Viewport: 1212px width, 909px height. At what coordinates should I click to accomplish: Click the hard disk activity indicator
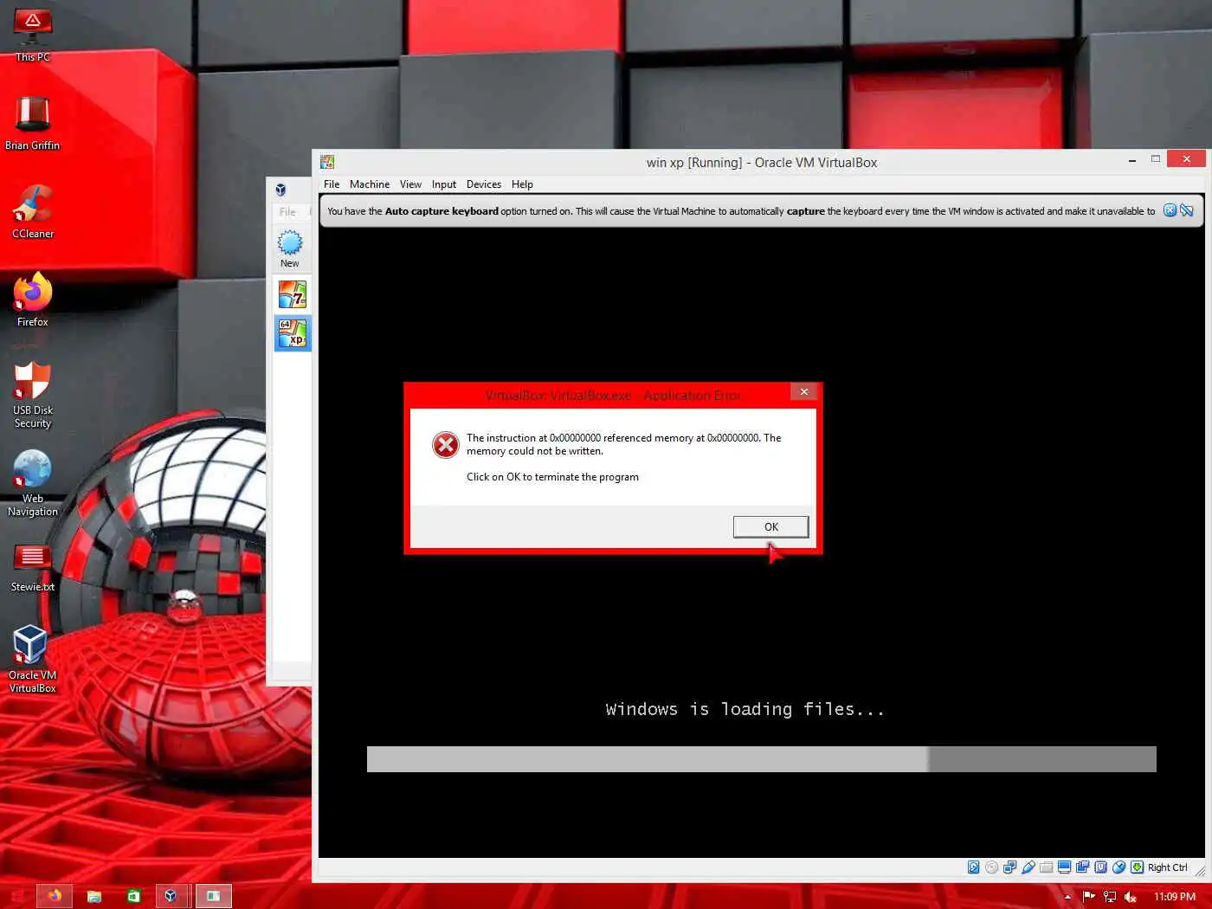pyautogui.click(x=974, y=867)
